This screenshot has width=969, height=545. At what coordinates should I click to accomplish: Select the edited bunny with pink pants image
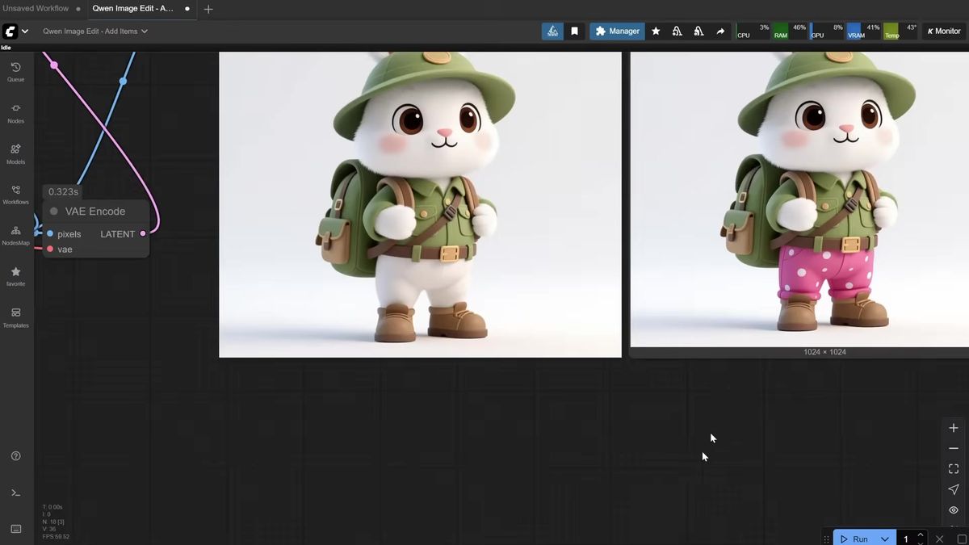tap(799, 199)
